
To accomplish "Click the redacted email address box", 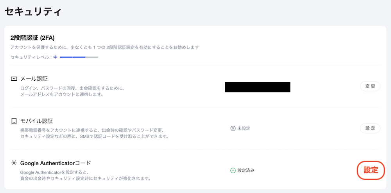I will click(258, 87).
